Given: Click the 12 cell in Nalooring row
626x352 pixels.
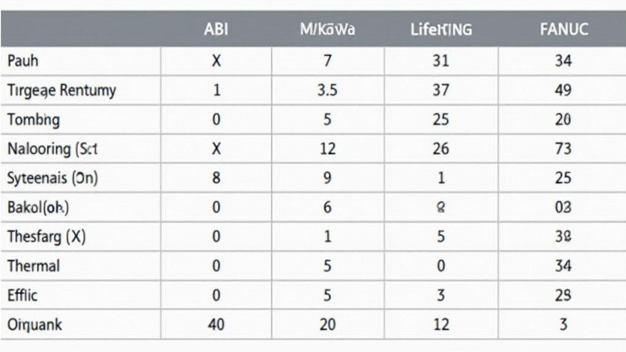Looking at the screenshot, I should [328, 148].
